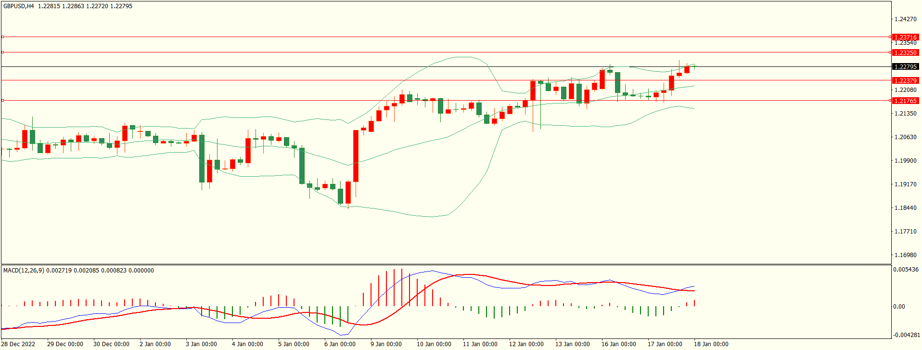The image size is (922, 350).
Task: Click the 30 Dec 00:00 time label
Action: [x=111, y=344]
